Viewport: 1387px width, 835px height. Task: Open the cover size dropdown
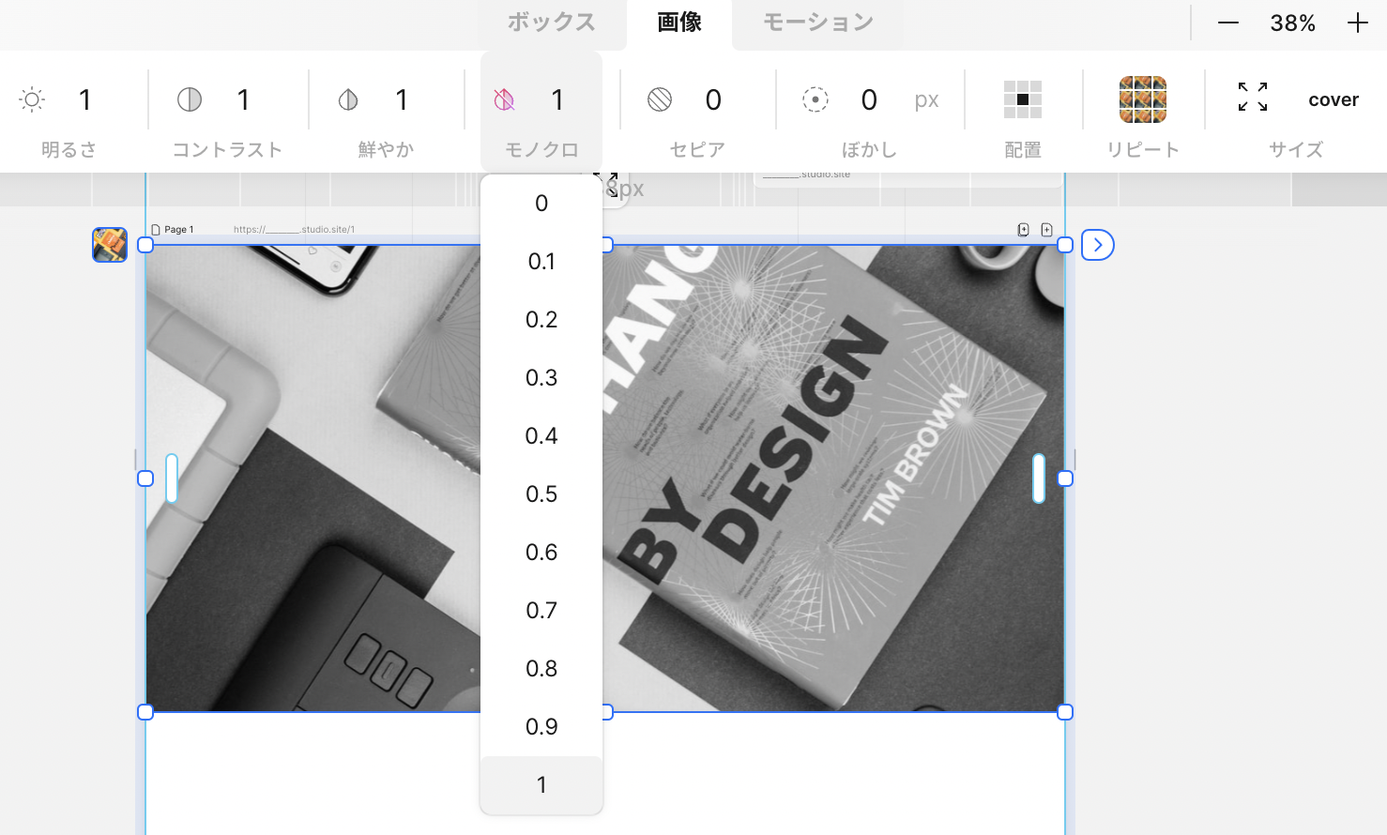(x=1334, y=99)
